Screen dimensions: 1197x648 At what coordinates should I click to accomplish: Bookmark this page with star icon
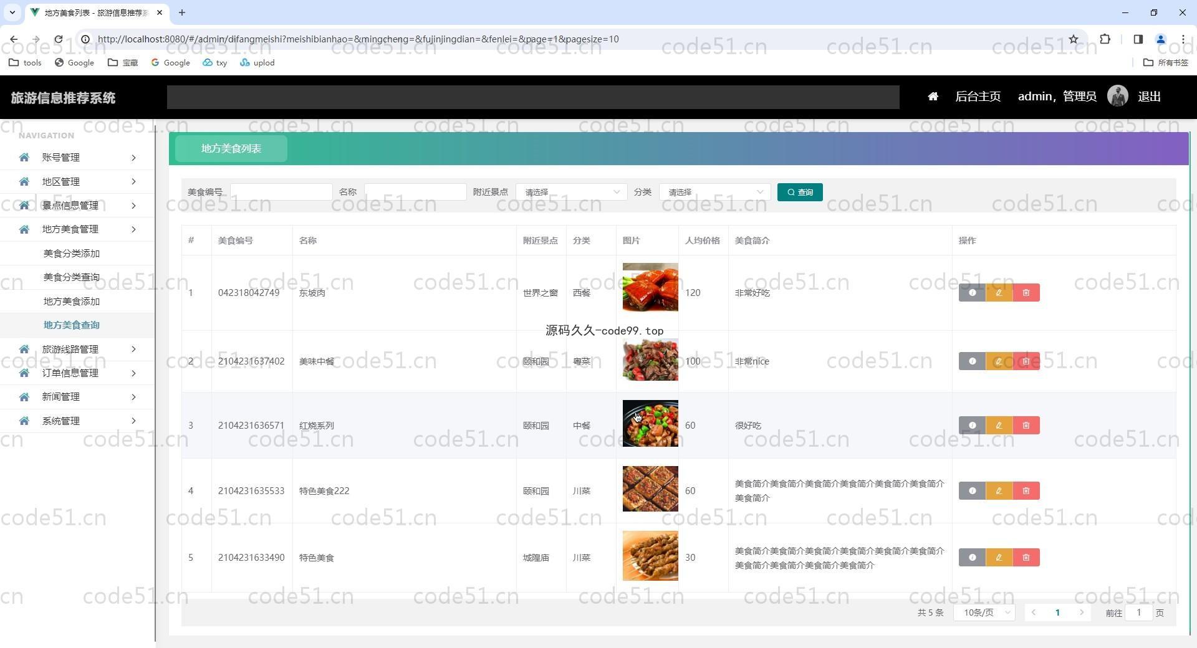coord(1074,39)
